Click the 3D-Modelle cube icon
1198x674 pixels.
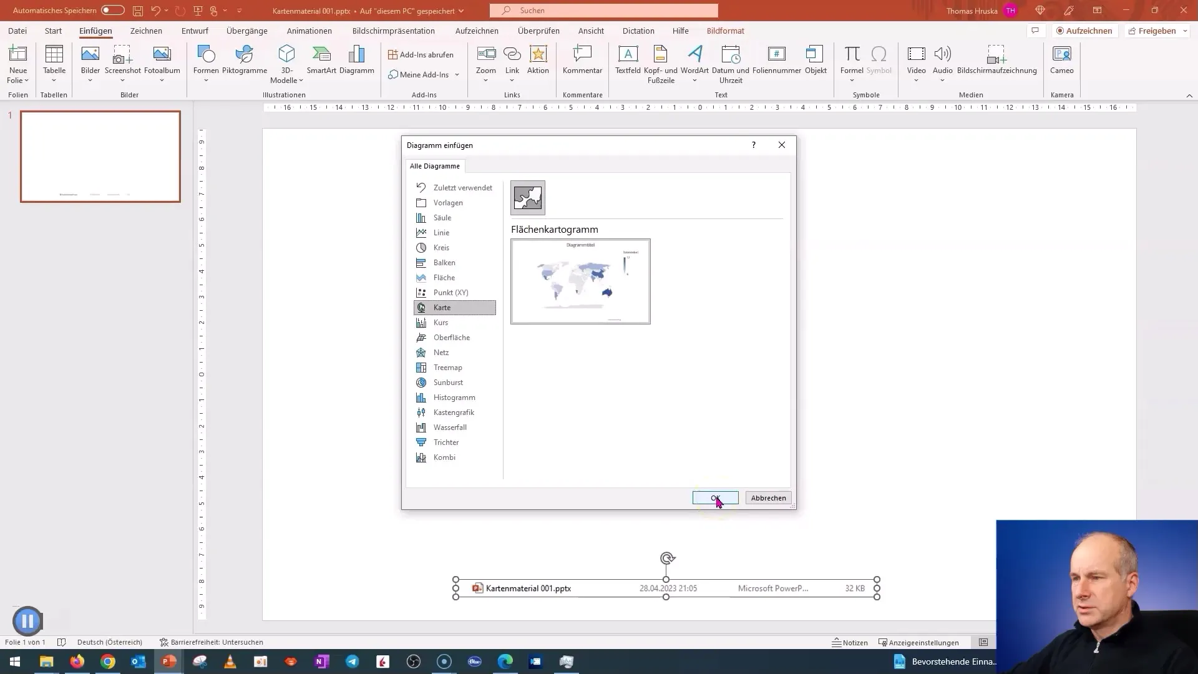(286, 55)
